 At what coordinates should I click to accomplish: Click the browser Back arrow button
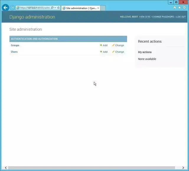(5, 8)
